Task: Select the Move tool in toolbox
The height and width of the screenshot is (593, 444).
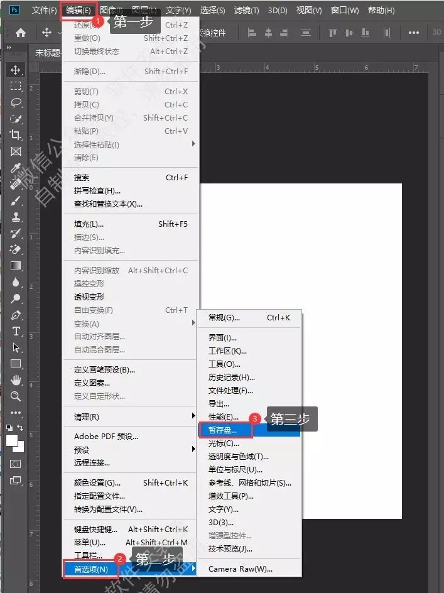Action: [x=16, y=70]
